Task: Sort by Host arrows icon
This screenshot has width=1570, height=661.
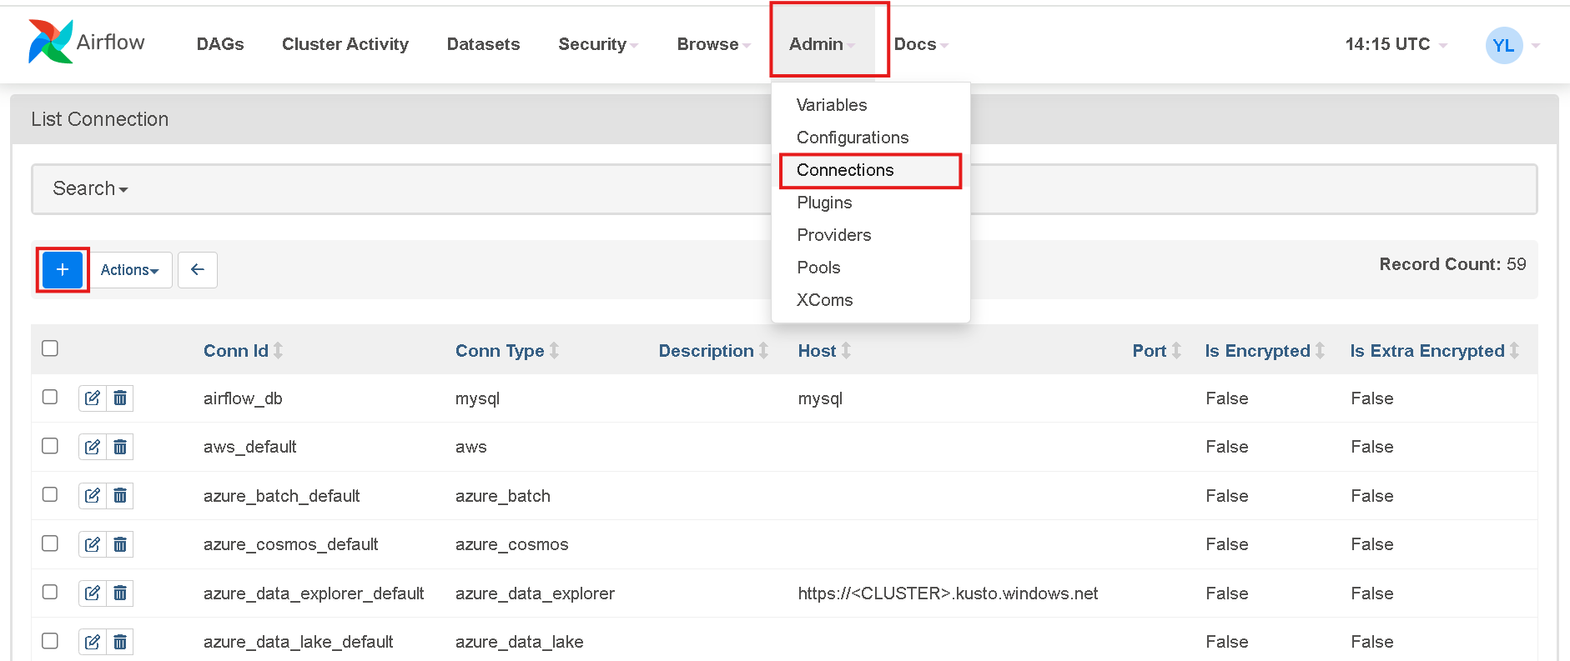Action: point(846,351)
